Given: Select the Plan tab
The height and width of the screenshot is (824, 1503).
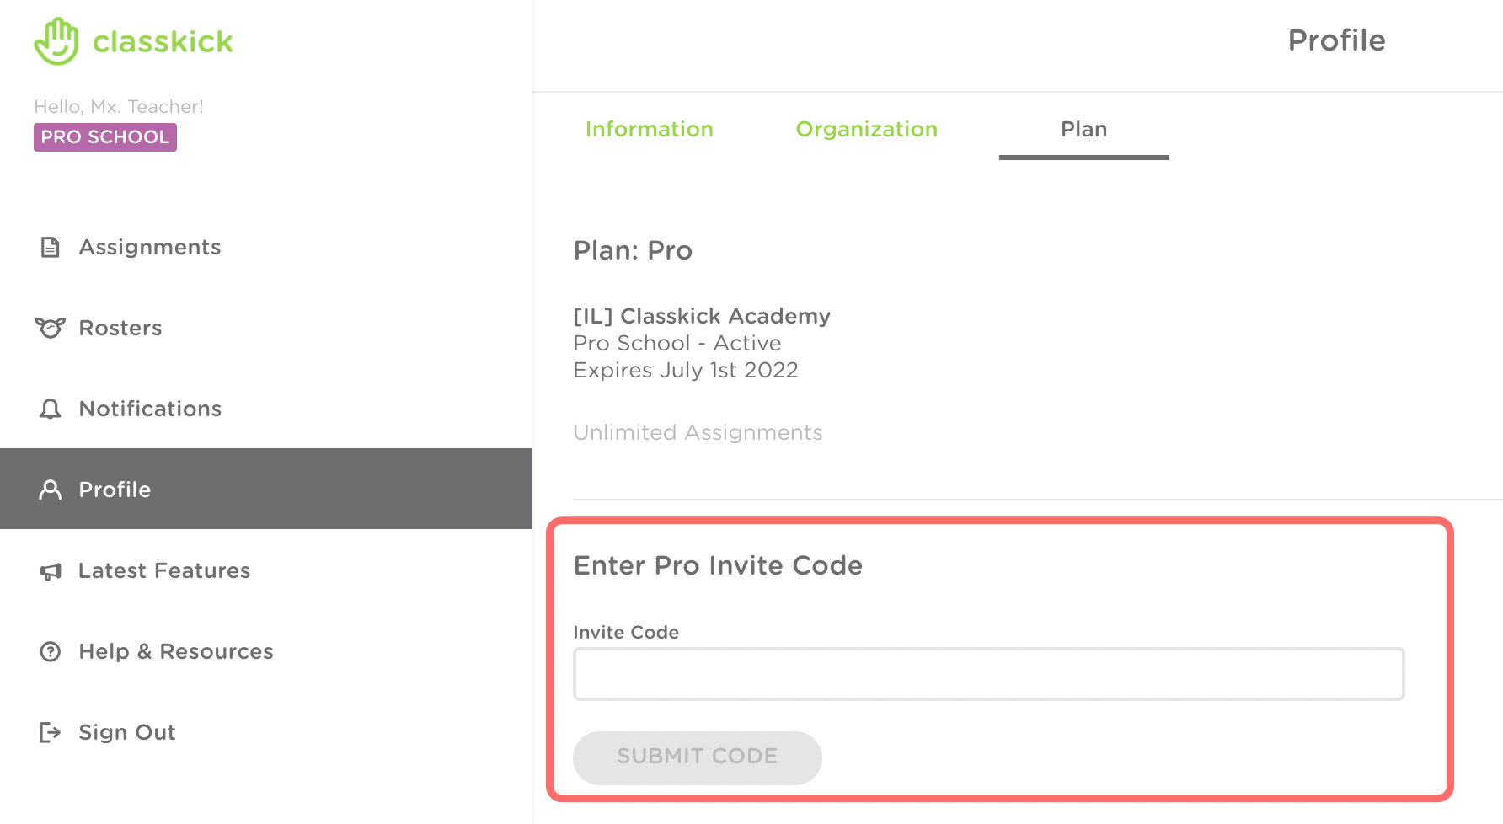Looking at the screenshot, I should pos(1083,129).
